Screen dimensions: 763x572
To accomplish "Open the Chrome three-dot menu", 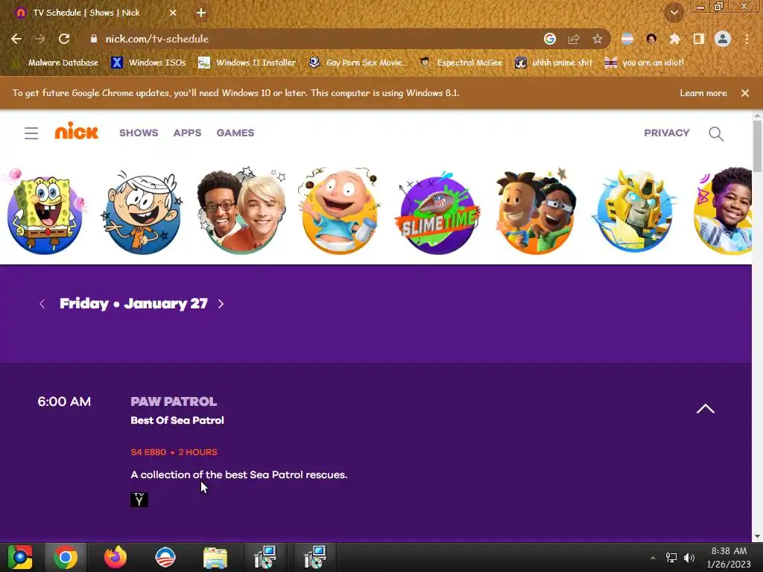I will [x=747, y=39].
